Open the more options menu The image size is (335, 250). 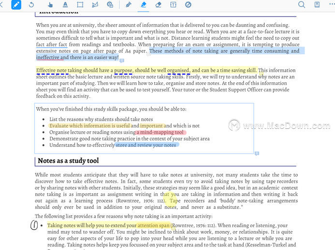coord(332,4)
